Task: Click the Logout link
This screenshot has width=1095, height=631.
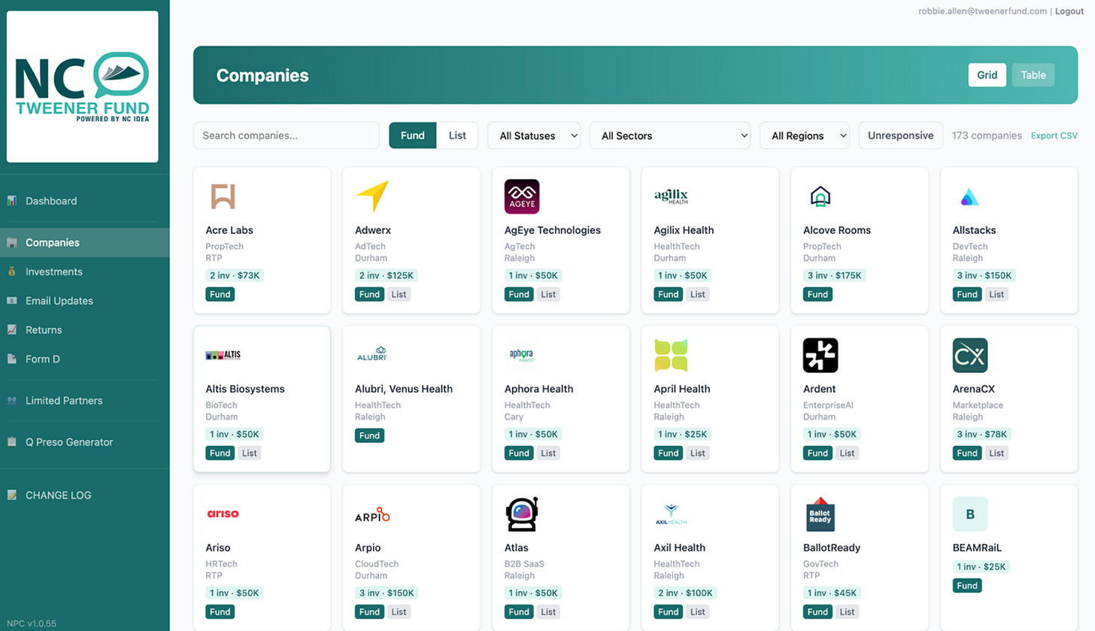Action: (1069, 11)
